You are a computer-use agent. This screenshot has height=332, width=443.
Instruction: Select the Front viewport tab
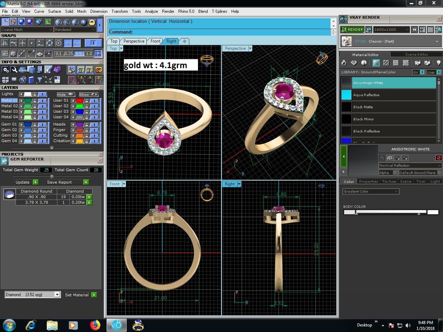click(155, 41)
